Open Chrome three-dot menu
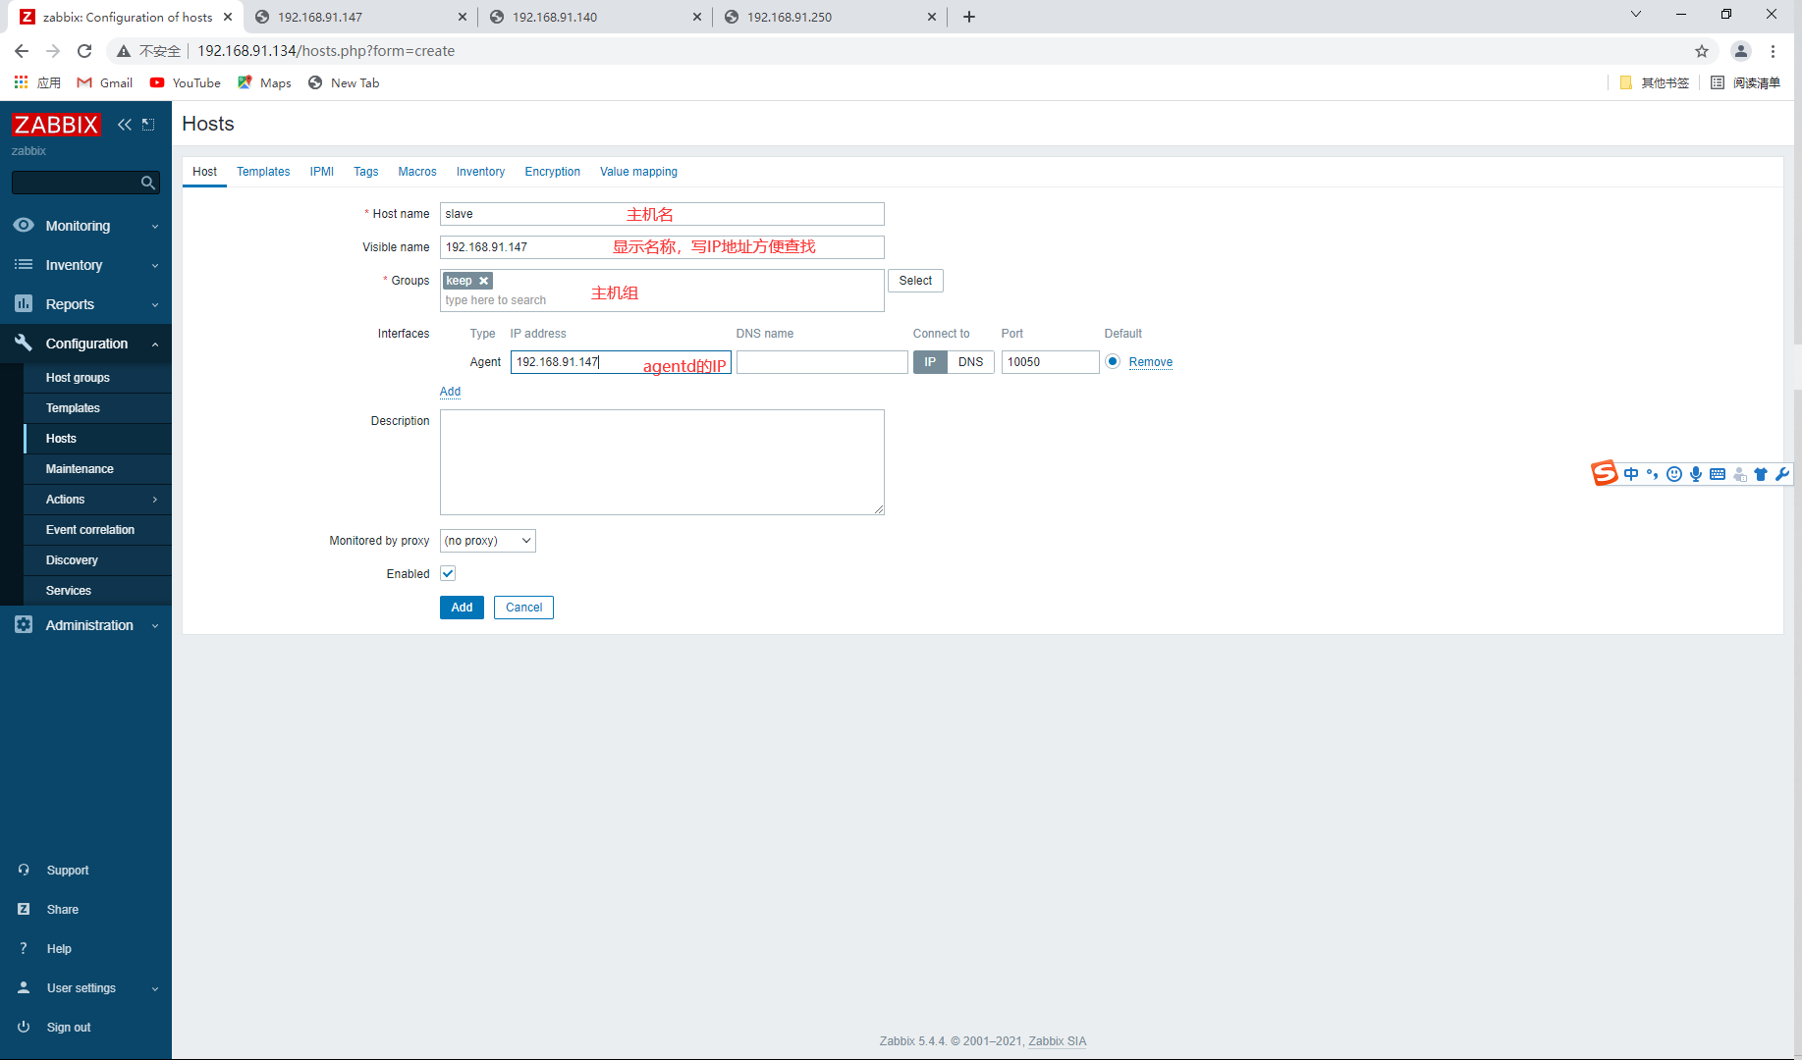The height and width of the screenshot is (1060, 1802). point(1773,51)
